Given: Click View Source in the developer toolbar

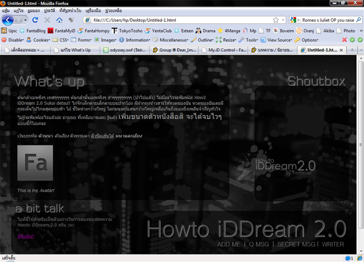Looking at the screenshot, I should [276, 40].
